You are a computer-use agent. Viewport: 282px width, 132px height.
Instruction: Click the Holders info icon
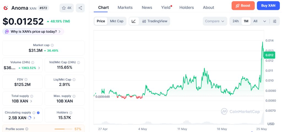pos(71,113)
